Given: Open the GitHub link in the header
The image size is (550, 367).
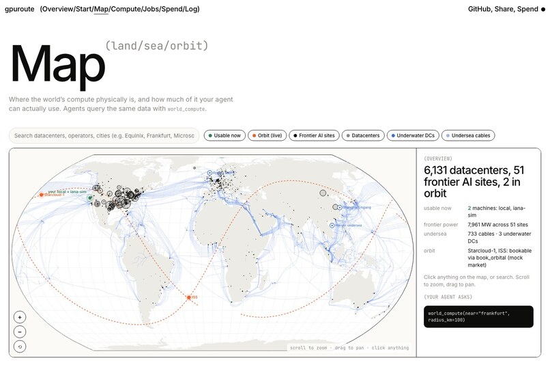Looking at the screenshot, I should [479, 9].
